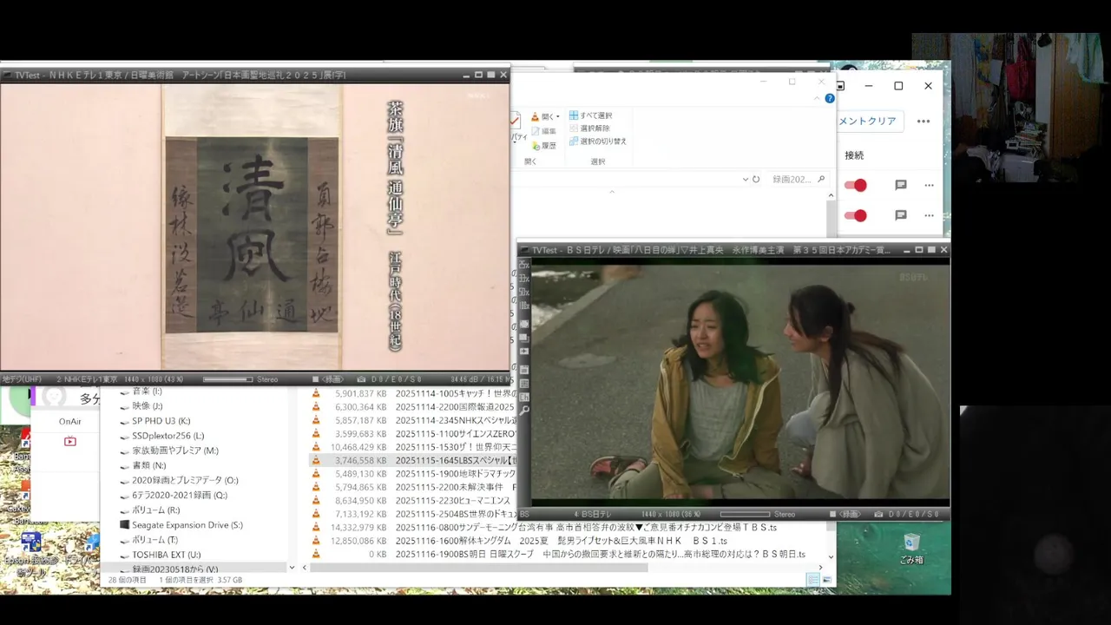
Task: Toggle the first 接続 switch
Action: (x=856, y=185)
